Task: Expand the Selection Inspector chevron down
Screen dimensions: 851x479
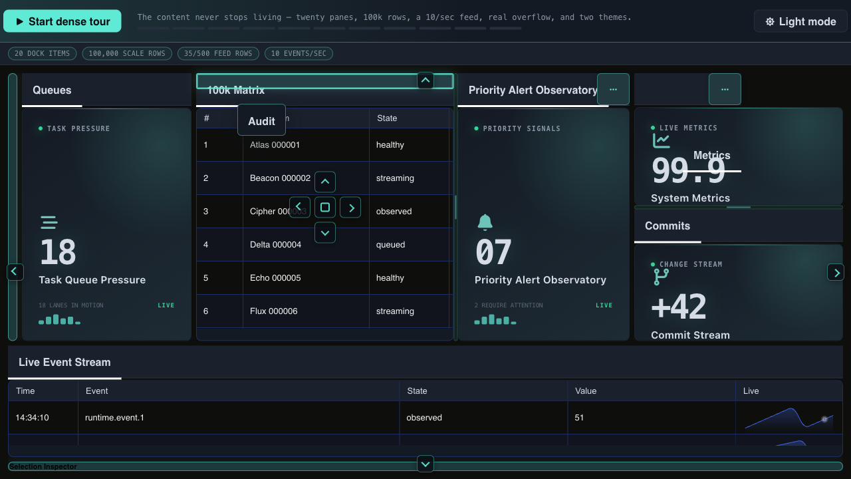Action: 425,464
